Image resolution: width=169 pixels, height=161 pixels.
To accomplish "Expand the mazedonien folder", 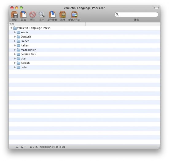I will pyautogui.click(x=15, y=50).
